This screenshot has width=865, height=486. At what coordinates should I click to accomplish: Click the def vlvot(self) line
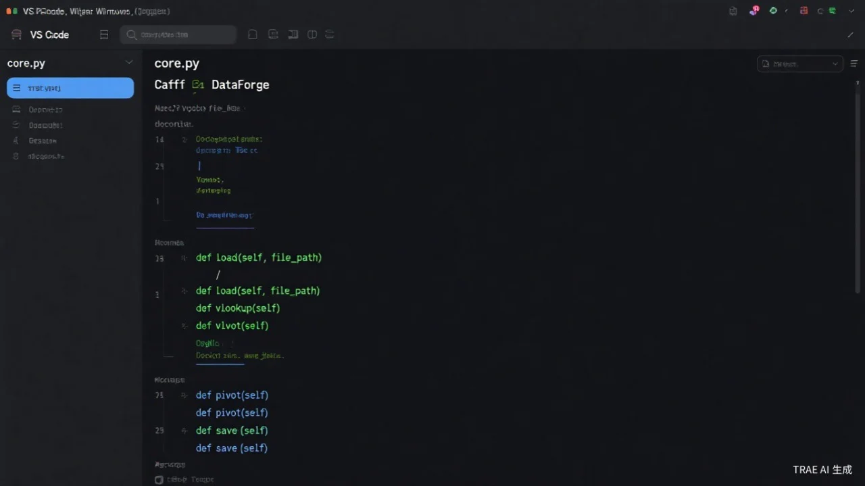232,326
